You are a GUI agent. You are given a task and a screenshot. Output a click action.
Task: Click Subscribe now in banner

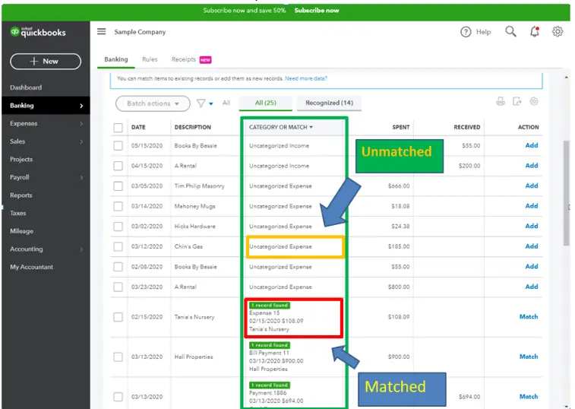coord(317,11)
